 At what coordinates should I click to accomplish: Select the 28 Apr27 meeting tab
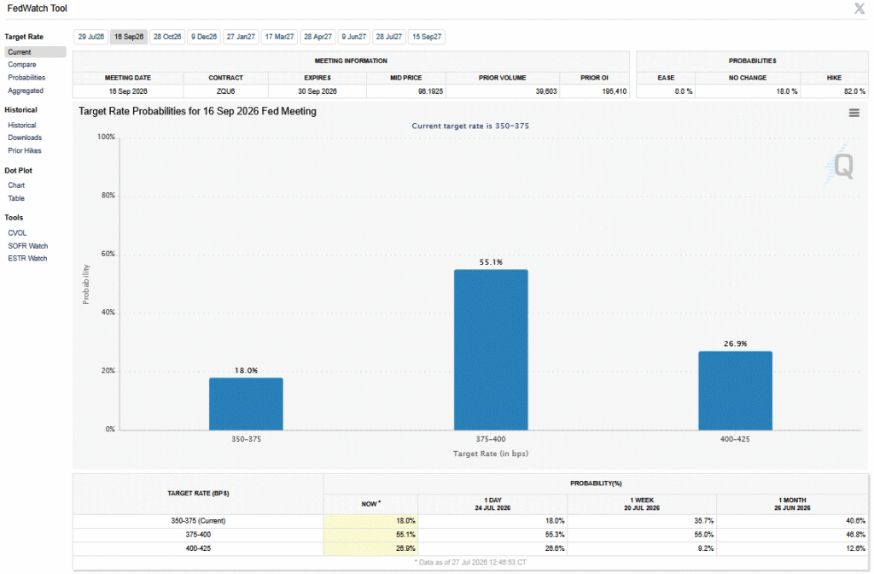pyautogui.click(x=318, y=37)
